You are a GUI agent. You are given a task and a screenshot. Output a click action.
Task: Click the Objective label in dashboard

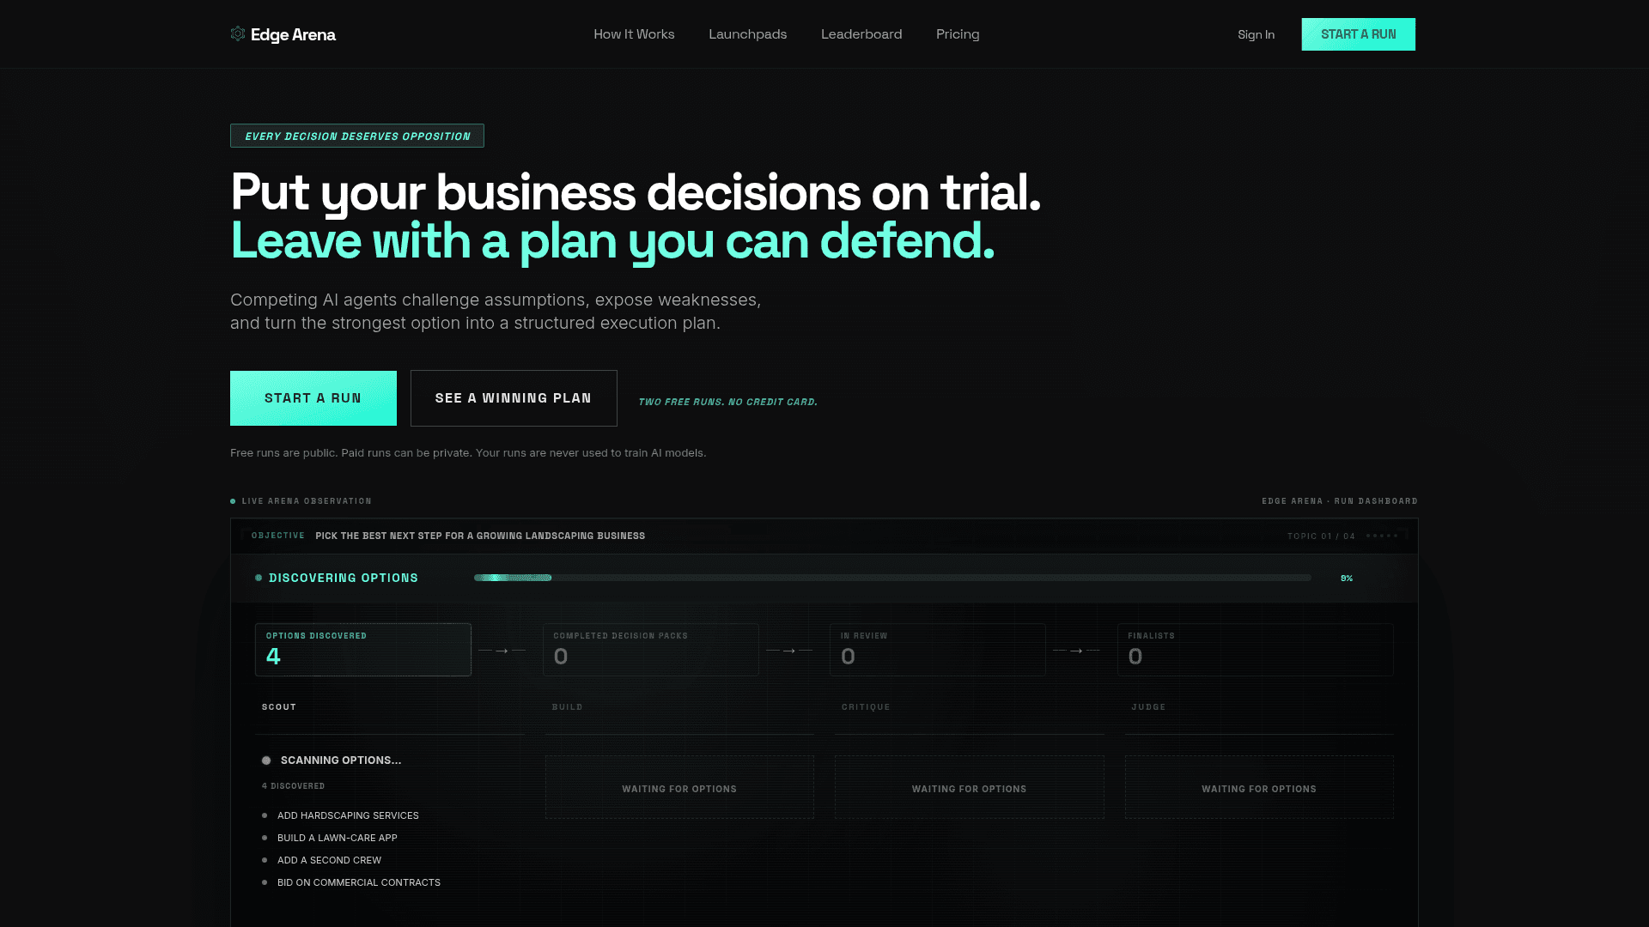point(278,536)
